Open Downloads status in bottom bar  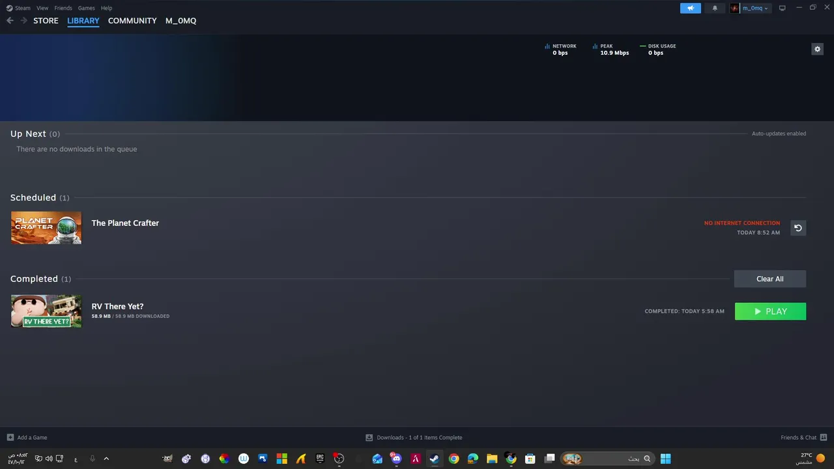tap(414, 438)
